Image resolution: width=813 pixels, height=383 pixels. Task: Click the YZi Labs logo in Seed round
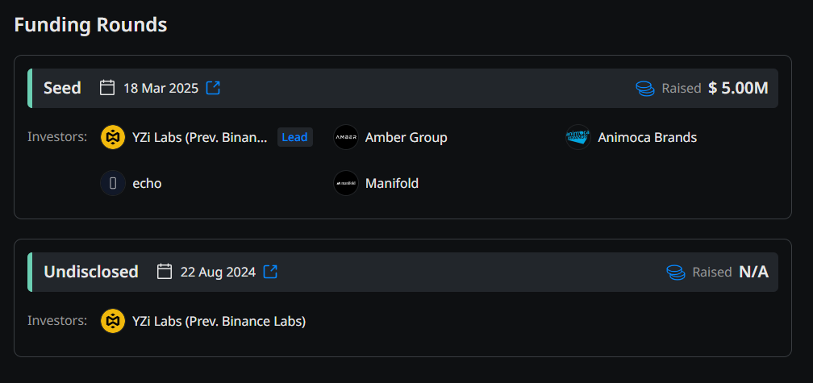click(x=113, y=137)
